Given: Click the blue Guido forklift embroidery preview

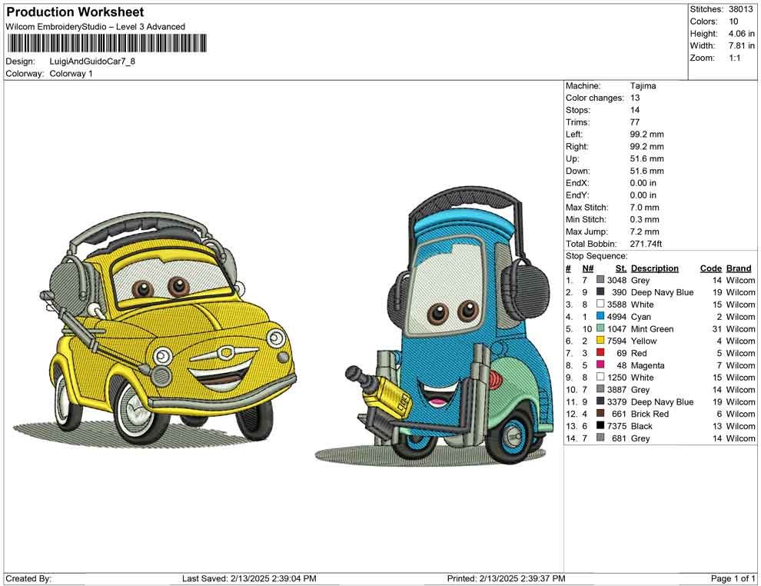Looking at the screenshot, I should point(434,325).
